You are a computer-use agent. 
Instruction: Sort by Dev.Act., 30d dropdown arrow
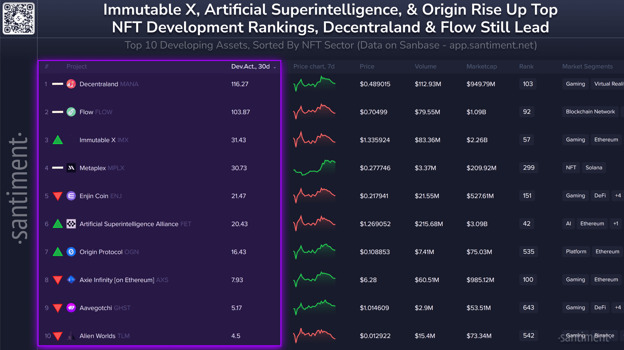tap(275, 67)
